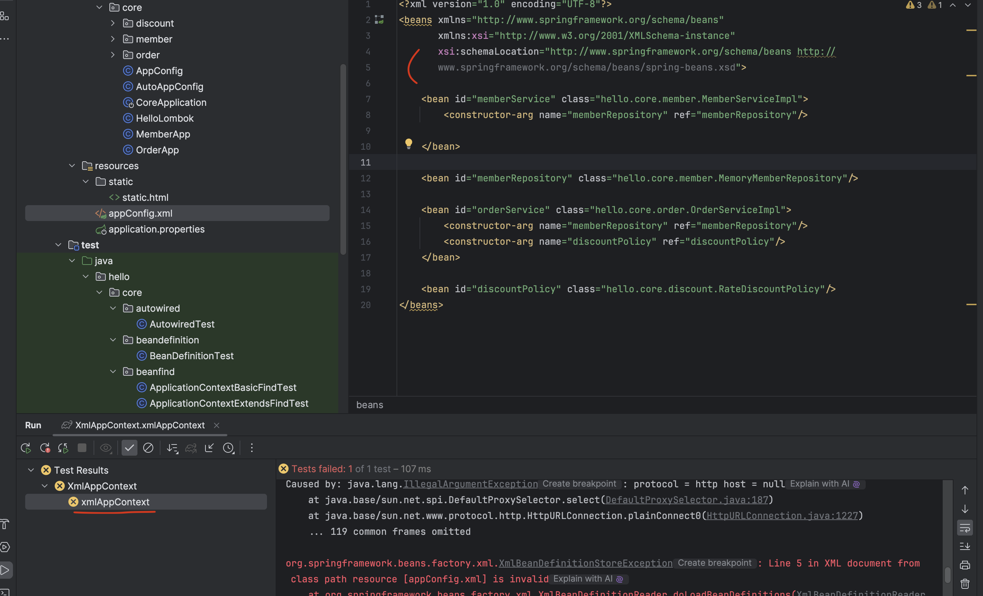983x596 pixels.
Task: Open BeanDefinitionTest class
Action: [x=191, y=356]
